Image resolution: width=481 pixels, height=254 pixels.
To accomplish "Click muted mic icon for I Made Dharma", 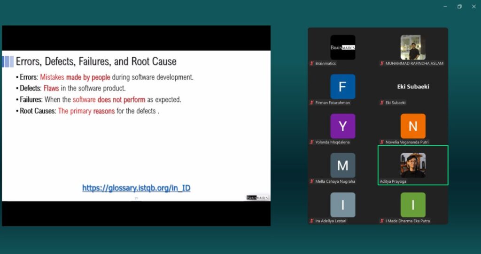I will 382,221.
